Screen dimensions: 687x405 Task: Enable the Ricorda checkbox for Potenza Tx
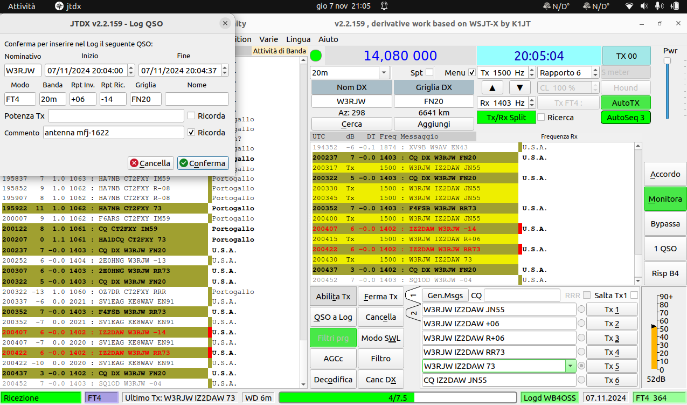[191, 115]
